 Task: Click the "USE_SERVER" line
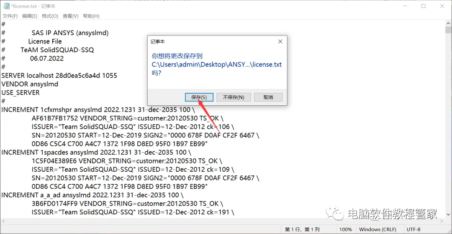coord(21,93)
